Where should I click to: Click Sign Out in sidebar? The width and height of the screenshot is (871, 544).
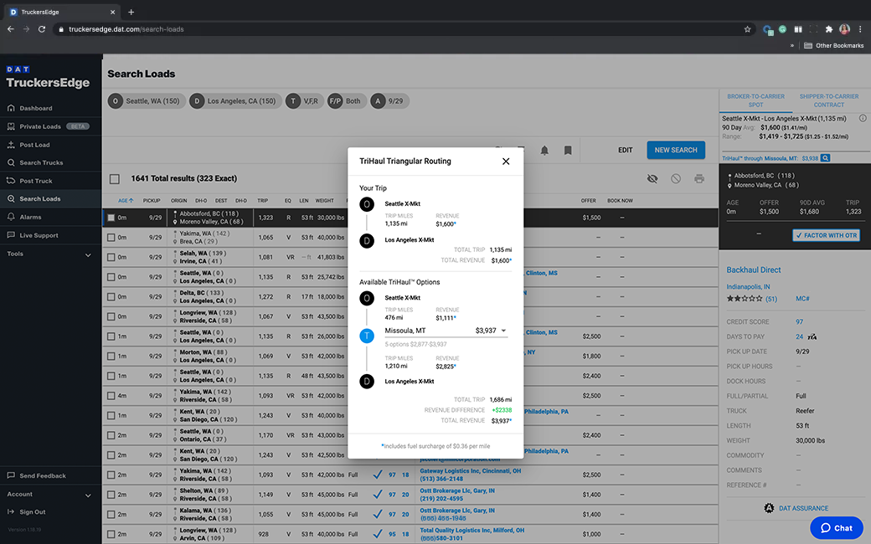click(27, 512)
